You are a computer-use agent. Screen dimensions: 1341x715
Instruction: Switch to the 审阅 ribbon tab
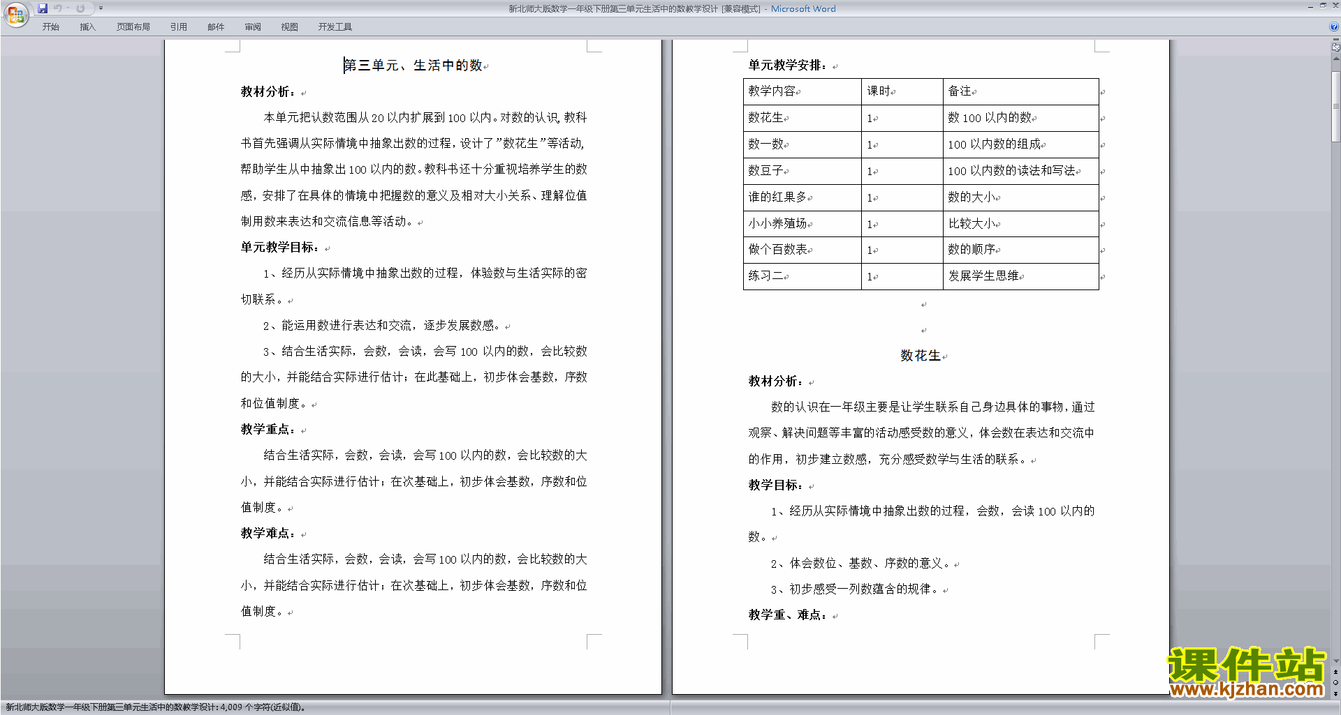pyautogui.click(x=253, y=27)
